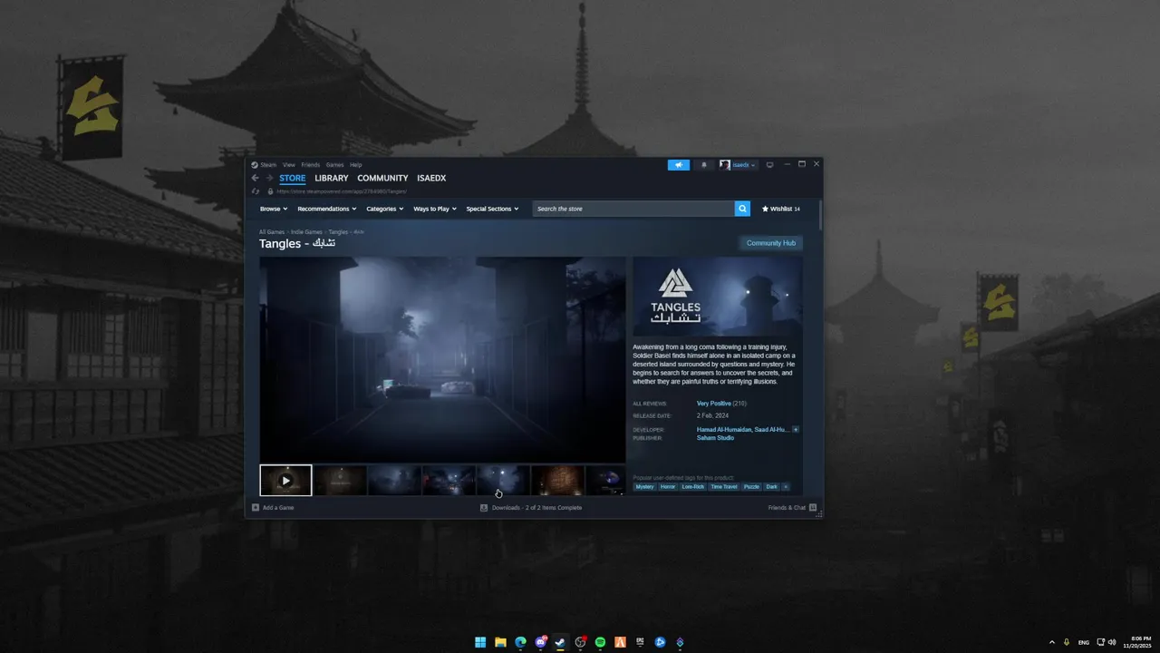
Task: Click the Indie Games breadcrumb
Action: 306,232
